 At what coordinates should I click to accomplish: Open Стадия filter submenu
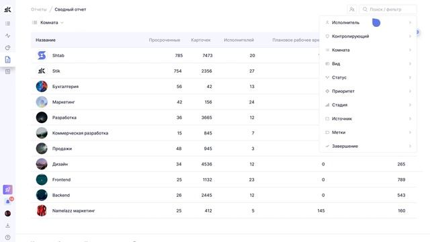368,105
